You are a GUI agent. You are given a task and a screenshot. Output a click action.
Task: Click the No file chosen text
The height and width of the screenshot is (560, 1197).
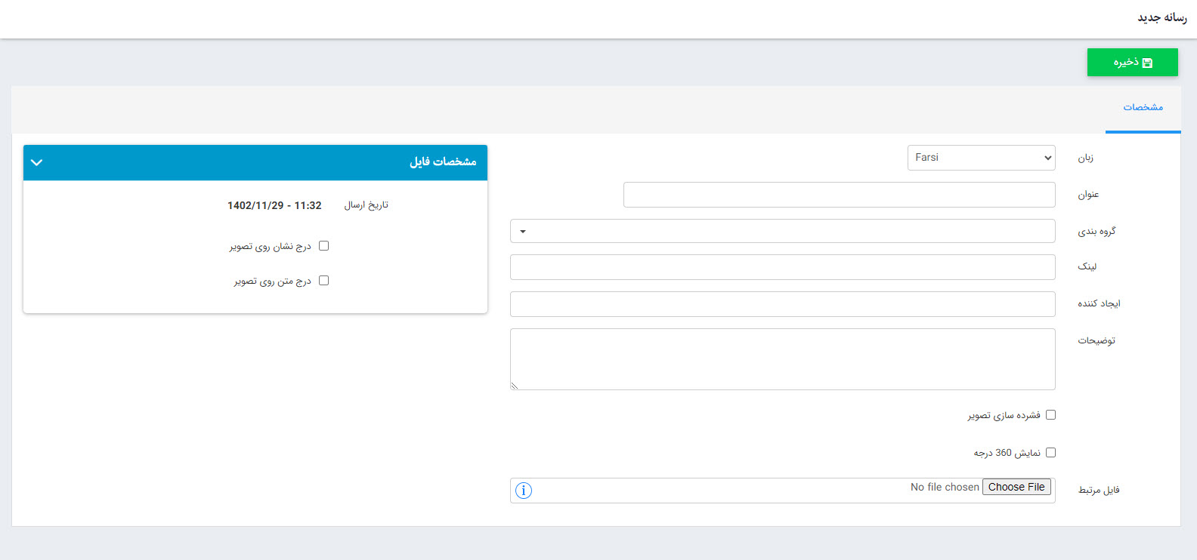pos(944,488)
